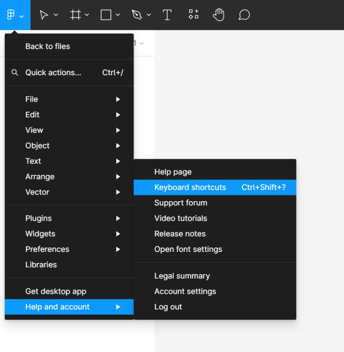Open the pages dropdown chevron behind the menu
The height and width of the screenshot is (352, 344).
[x=142, y=43]
